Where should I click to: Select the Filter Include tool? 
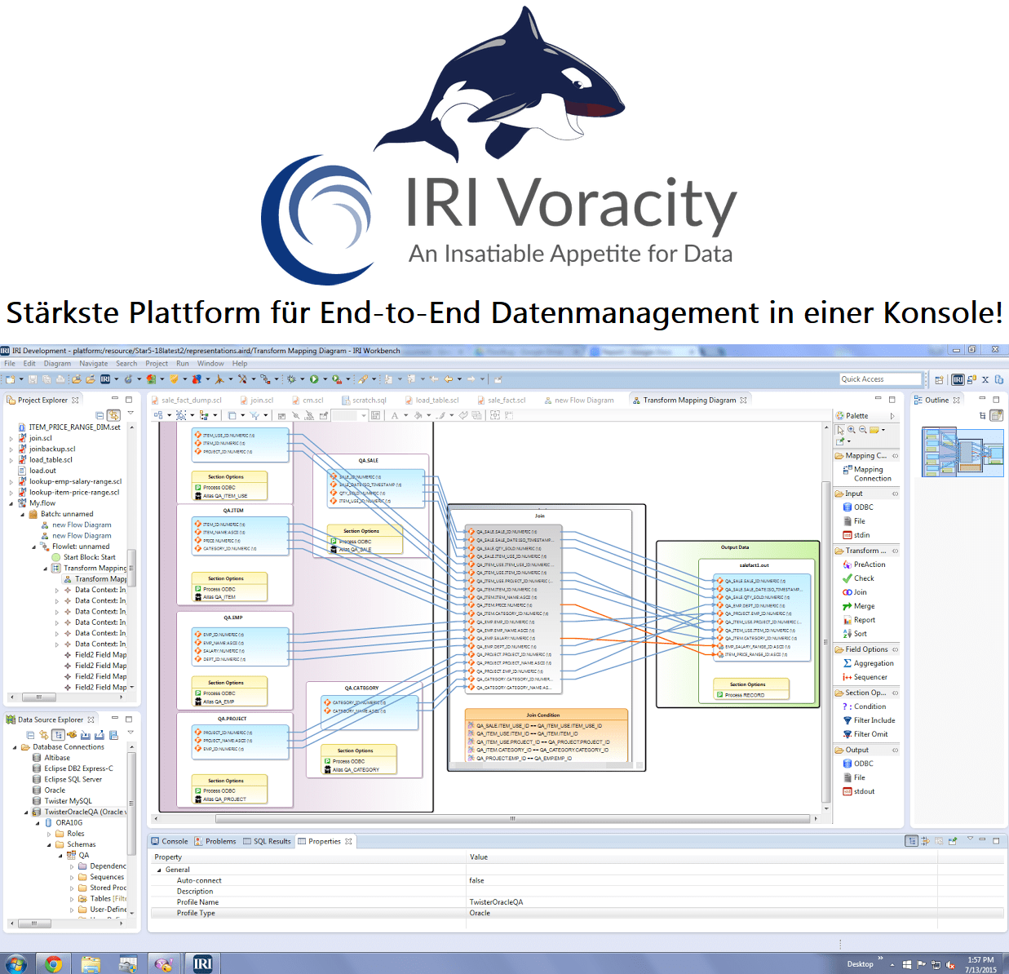pos(869,720)
